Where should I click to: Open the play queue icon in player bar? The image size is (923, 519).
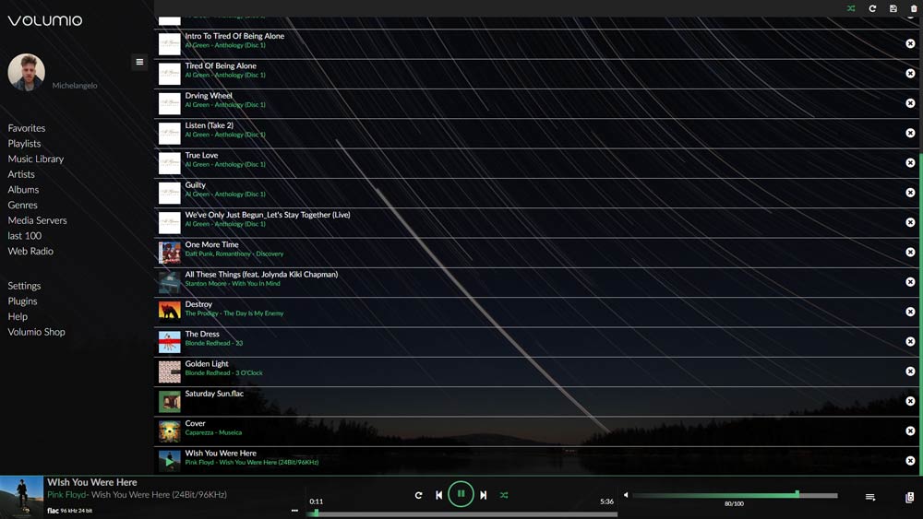pyautogui.click(x=869, y=497)
